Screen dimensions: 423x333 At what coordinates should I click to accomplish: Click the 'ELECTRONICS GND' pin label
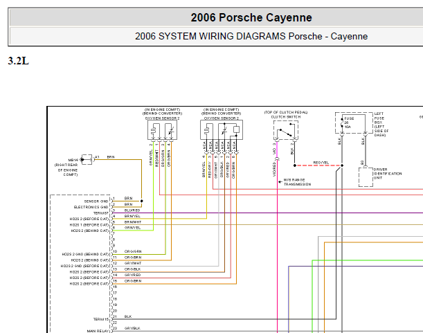(91, 207)
